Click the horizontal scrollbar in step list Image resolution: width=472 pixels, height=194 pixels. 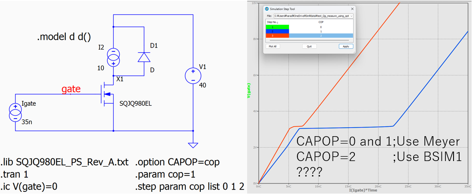pos(309,40)
